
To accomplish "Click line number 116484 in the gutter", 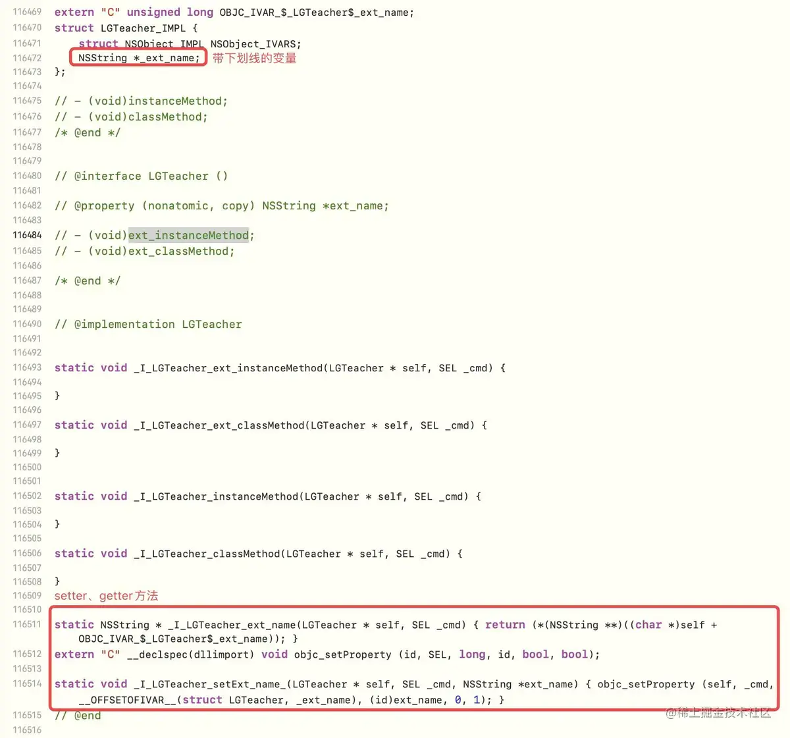I will coord(27,235).
